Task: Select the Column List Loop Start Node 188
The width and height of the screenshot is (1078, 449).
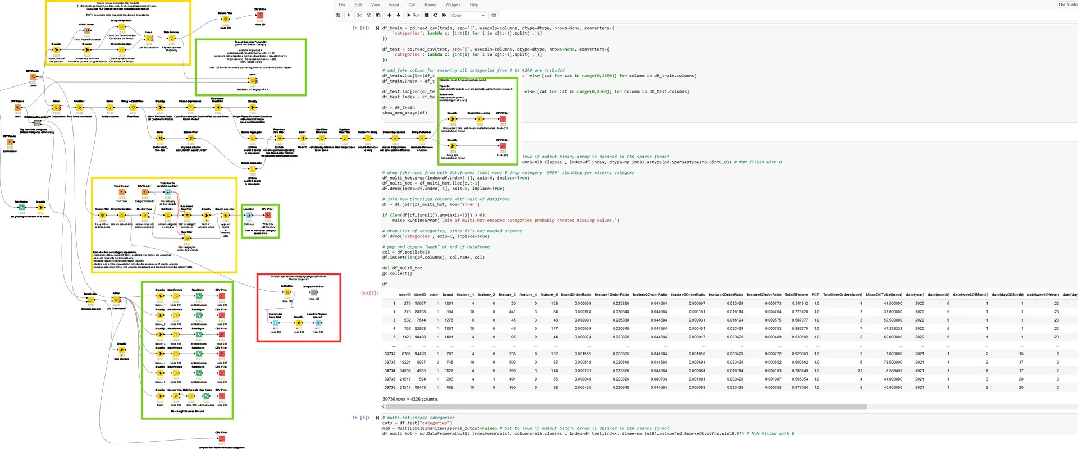Action: tap(275, 323)
